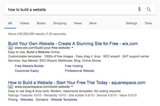Select the Shopping results tab

[60, 23]
